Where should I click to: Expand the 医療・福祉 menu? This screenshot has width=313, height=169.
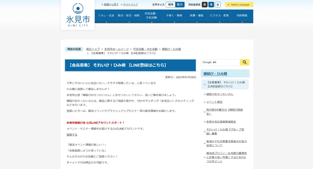[x=197, y=16]
